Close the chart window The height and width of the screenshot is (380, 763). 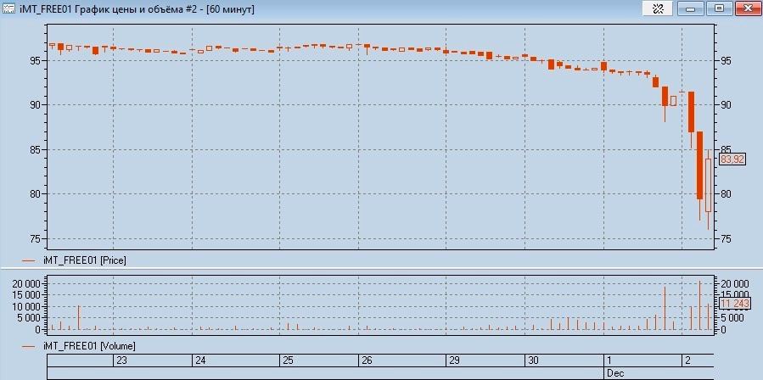pos(749,8)
